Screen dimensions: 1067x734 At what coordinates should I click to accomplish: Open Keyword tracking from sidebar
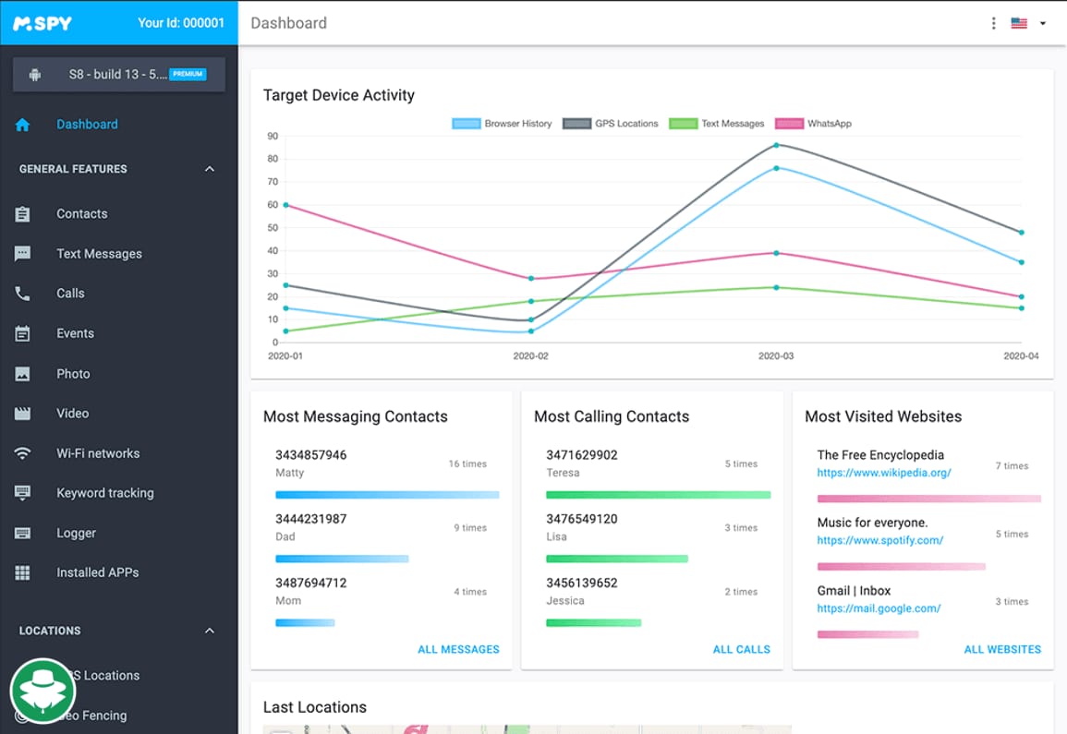(104, 493)
